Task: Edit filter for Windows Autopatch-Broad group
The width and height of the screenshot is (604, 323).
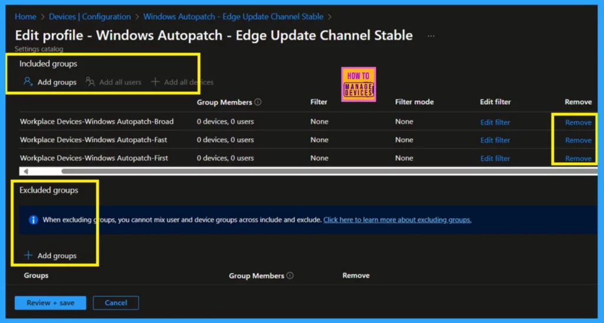Action: (x=495, y=122)
